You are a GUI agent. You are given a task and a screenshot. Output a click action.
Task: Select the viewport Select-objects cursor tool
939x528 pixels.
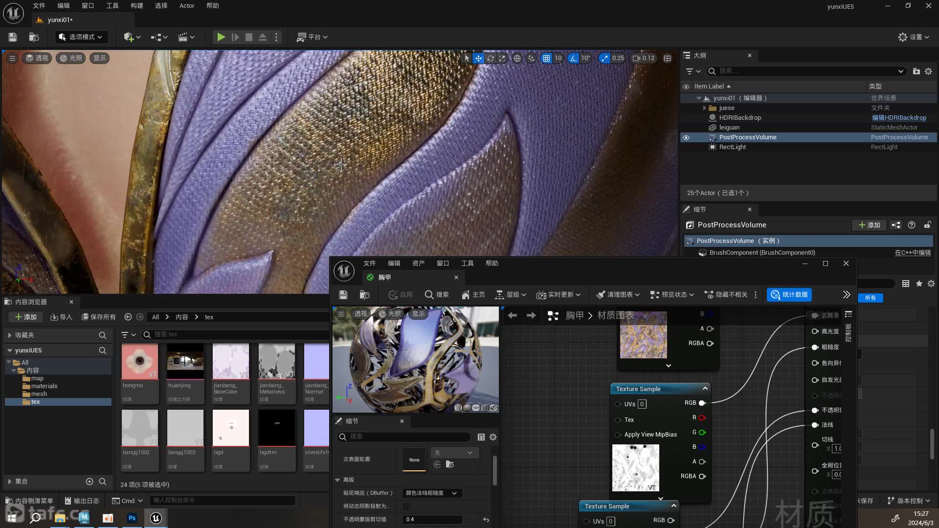pos(467,58)
